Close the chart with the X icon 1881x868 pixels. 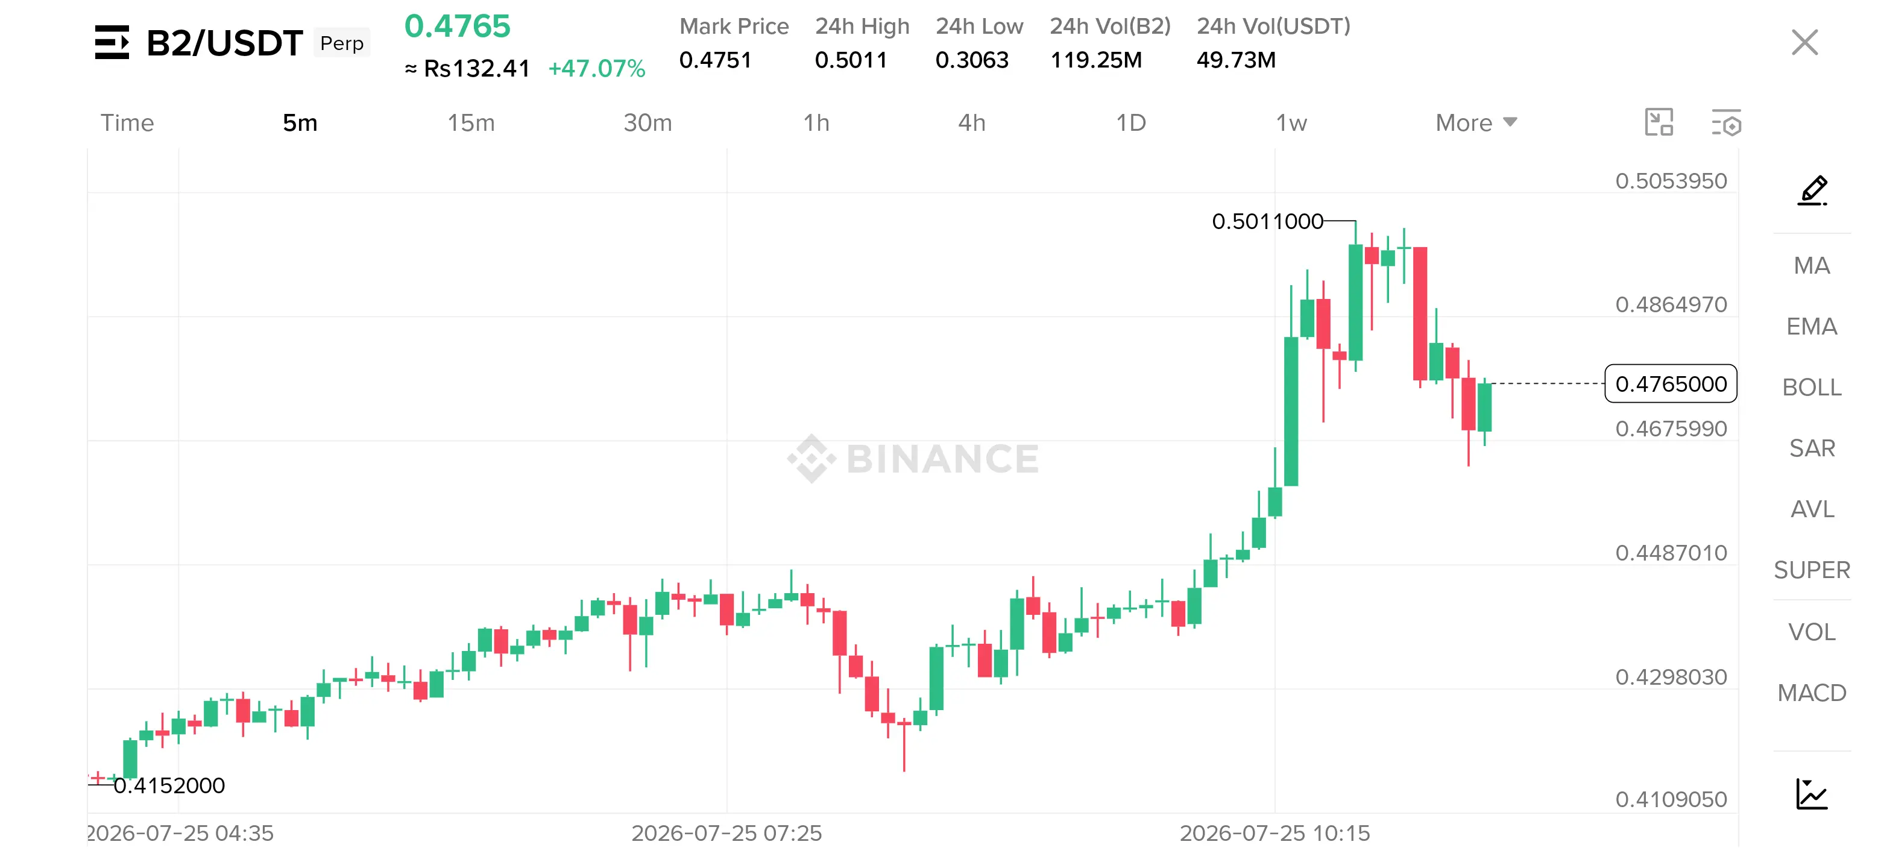[x=1804, y=42]
